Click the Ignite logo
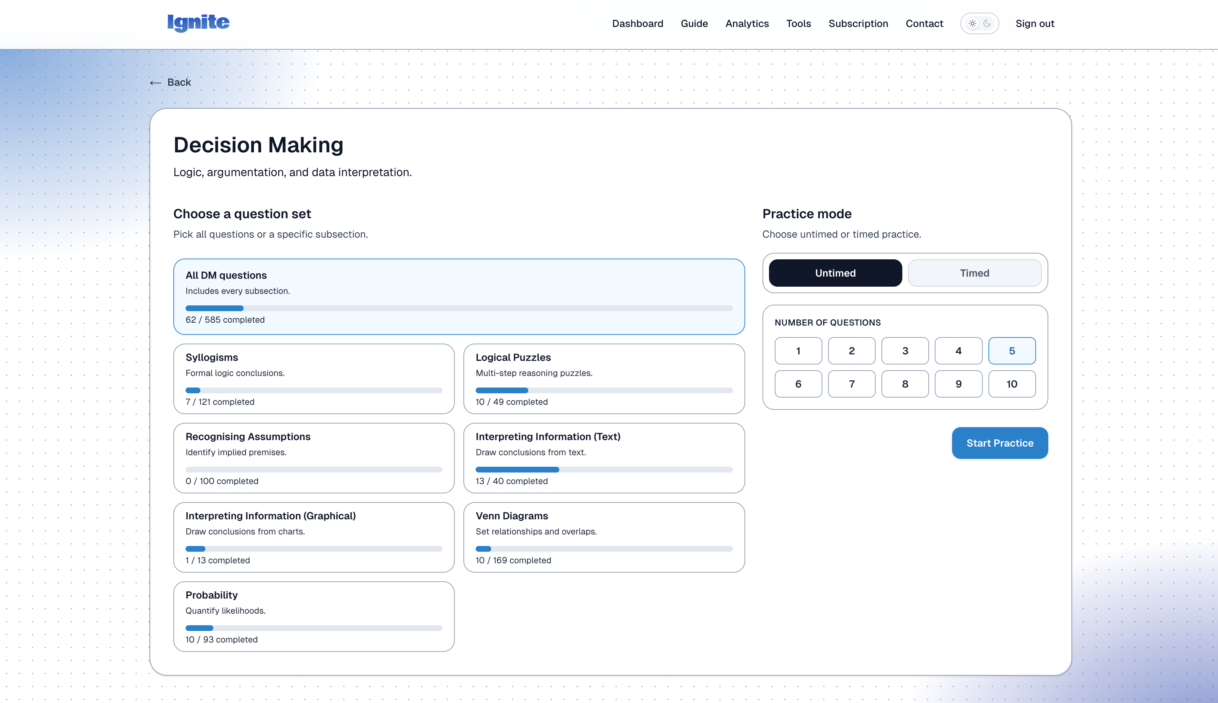1218x703 pixels. (x=199, y=23)
